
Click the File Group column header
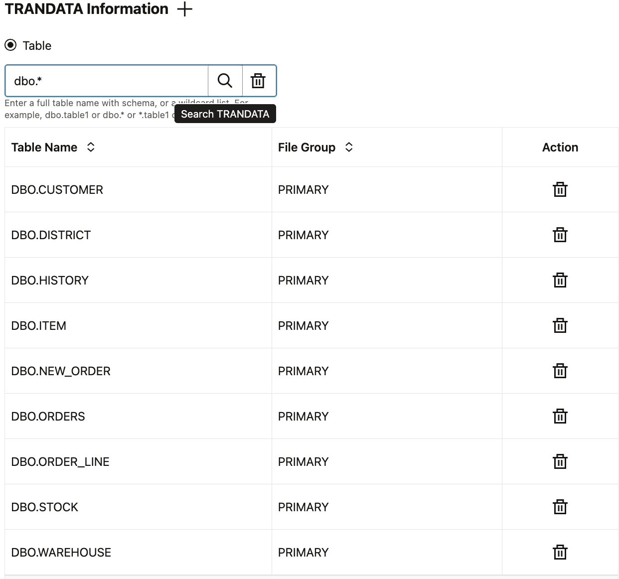pyautogui.click(x=307, y=147)
